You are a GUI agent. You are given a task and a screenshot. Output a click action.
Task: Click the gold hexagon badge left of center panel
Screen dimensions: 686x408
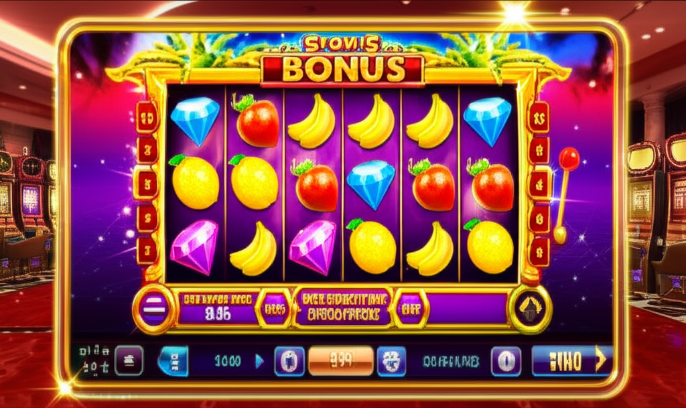pos(274,309)
